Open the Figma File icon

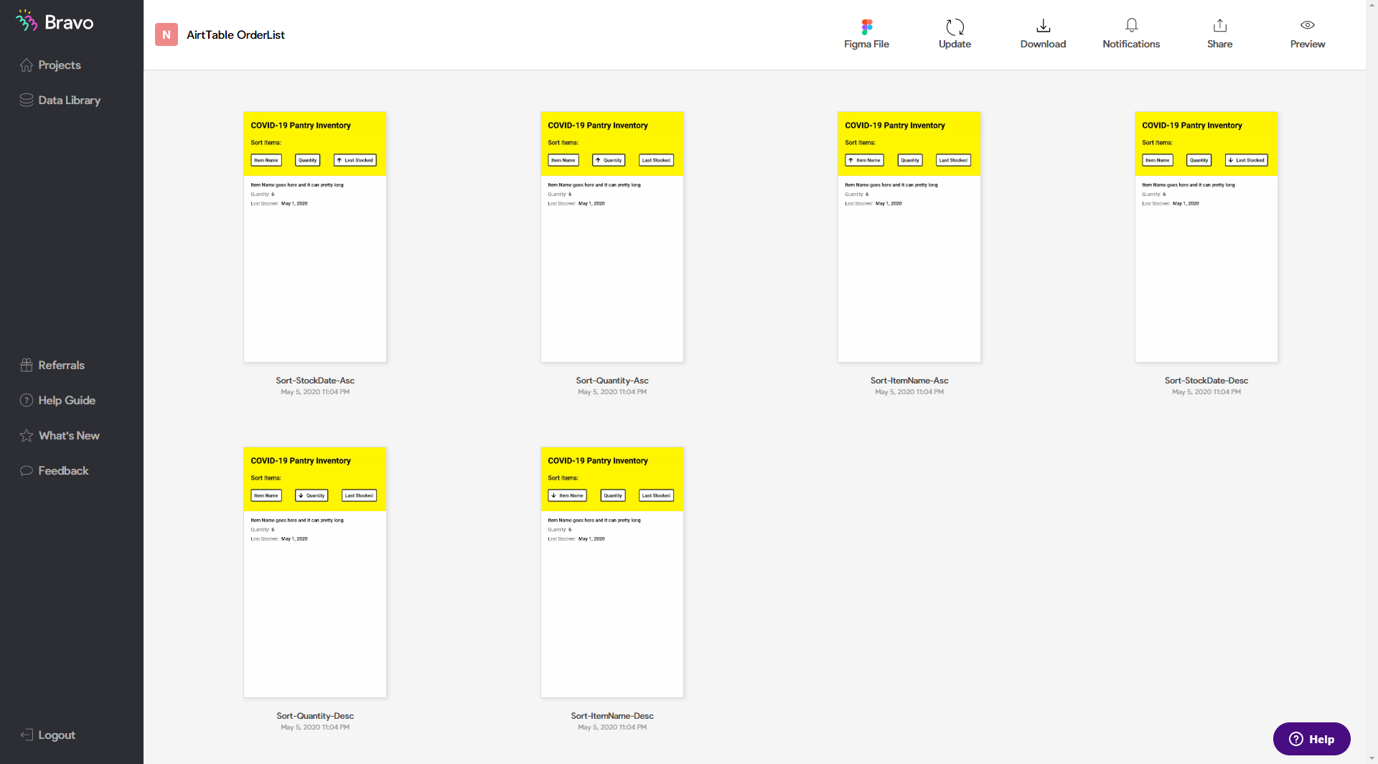coord(866,27)
